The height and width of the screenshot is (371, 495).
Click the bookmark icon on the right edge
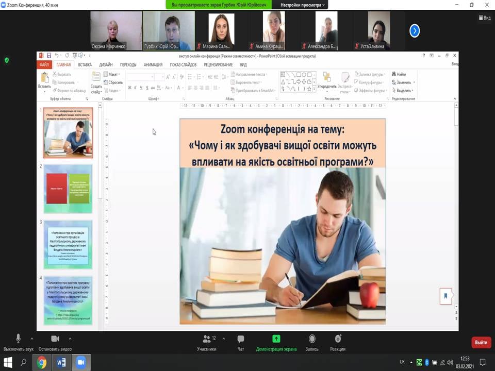(445, 296)
